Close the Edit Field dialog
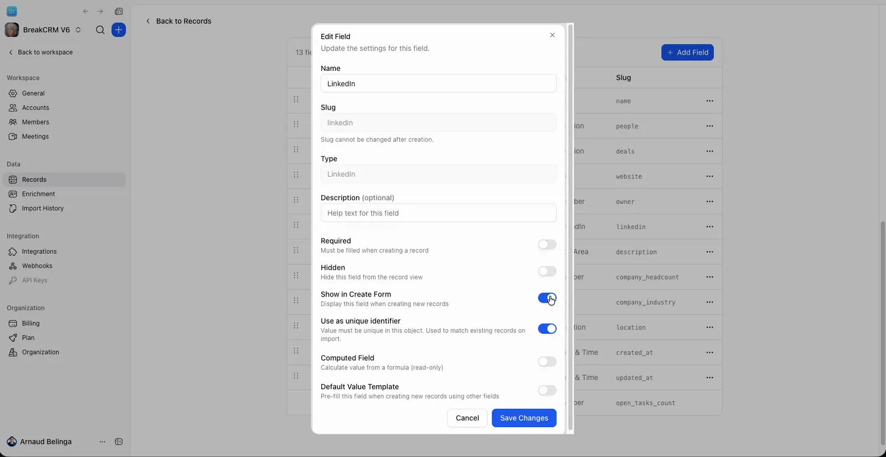The height and width of the screenshot is (457, 886). point(552,35)
